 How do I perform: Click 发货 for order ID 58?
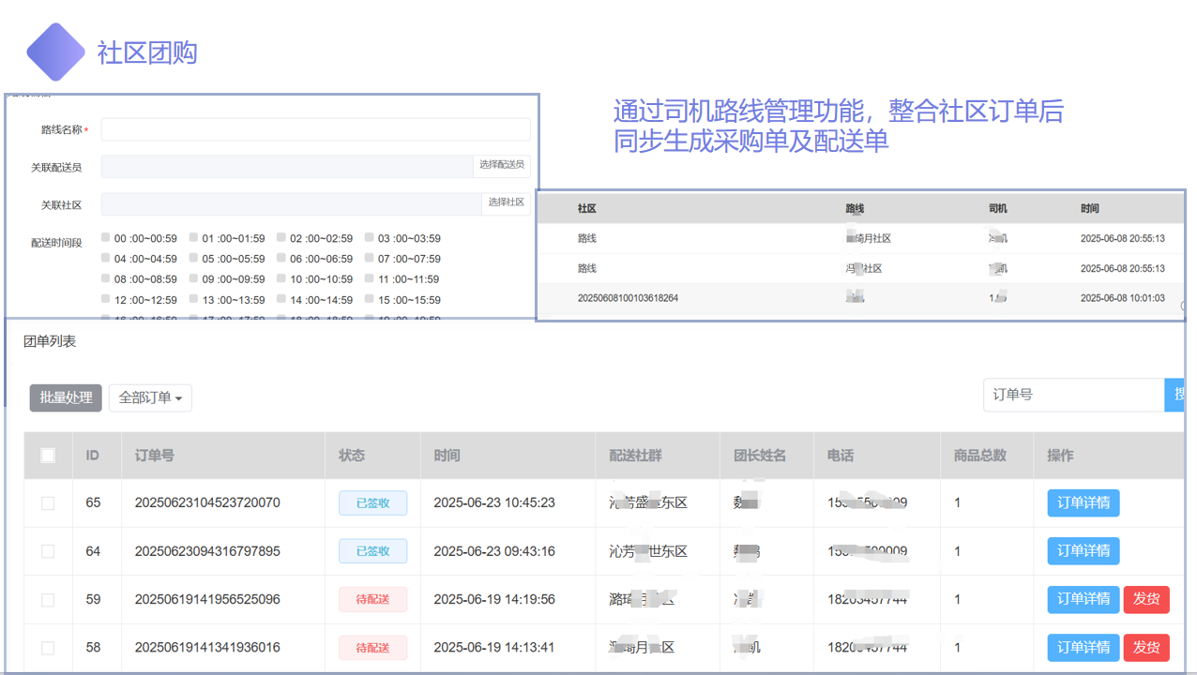pos(1145,648)
